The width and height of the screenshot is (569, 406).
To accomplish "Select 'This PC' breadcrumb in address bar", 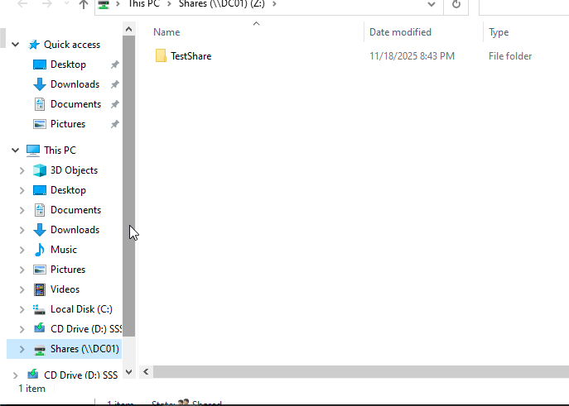I will 144,4.
